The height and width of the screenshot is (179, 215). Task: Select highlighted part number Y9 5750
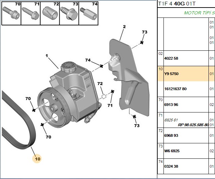click(171, 74)
